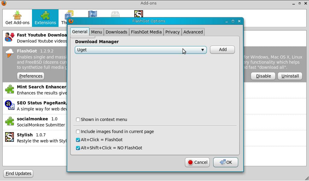Click the Fast Youtube Downloader superhero icon
Screen dimensions: 309x181
(x=10, y=38)
